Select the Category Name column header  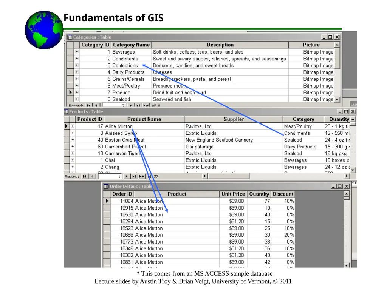131,45
